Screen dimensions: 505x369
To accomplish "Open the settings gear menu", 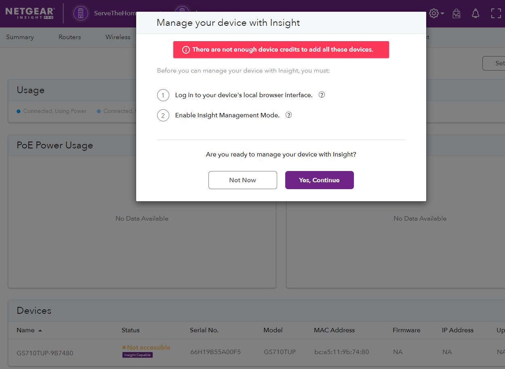I will click(x=435, y=13).
